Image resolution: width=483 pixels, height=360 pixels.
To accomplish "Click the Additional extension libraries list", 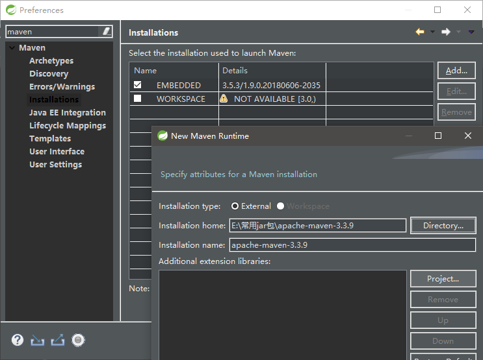I will (x=283, y=315).
